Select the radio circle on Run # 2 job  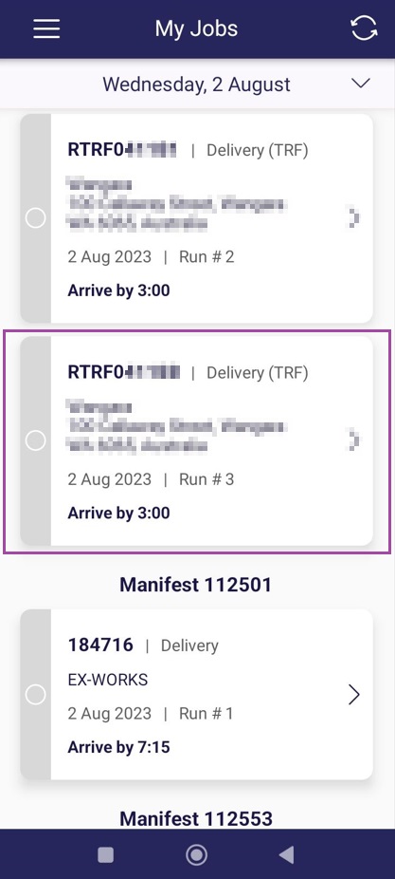36,218
